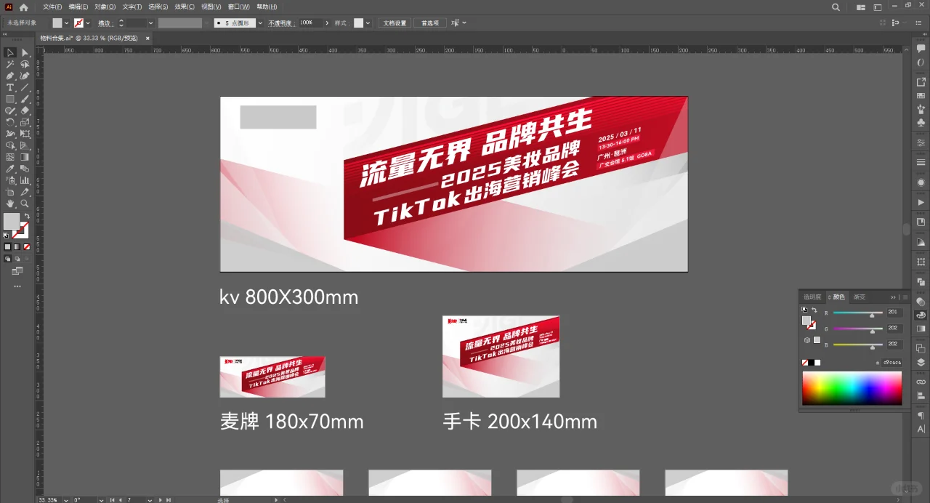Click the hex color value field
The height and width of the screenshot is (503, 930).
click(x=891, y=363)
